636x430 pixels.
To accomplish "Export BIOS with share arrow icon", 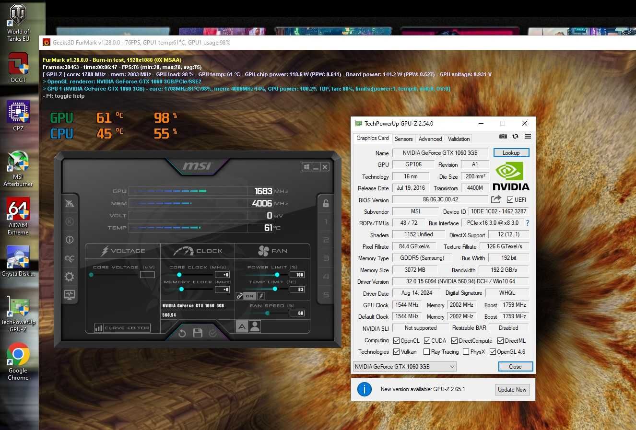I will point(496,199).
